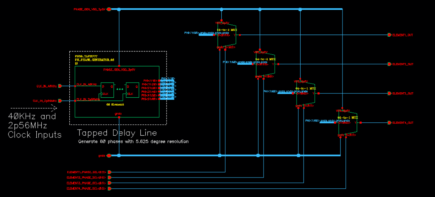Click the gnda ground pin symbol

[x=109, y=155]
